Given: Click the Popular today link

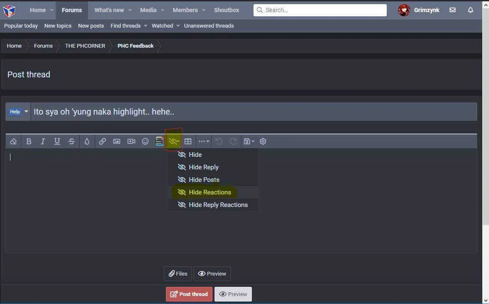Looking at the screenshot, I should [21, 26].
